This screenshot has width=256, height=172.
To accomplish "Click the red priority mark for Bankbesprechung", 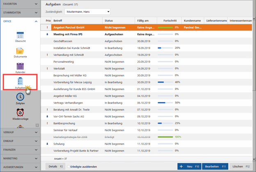I will 48,123.
